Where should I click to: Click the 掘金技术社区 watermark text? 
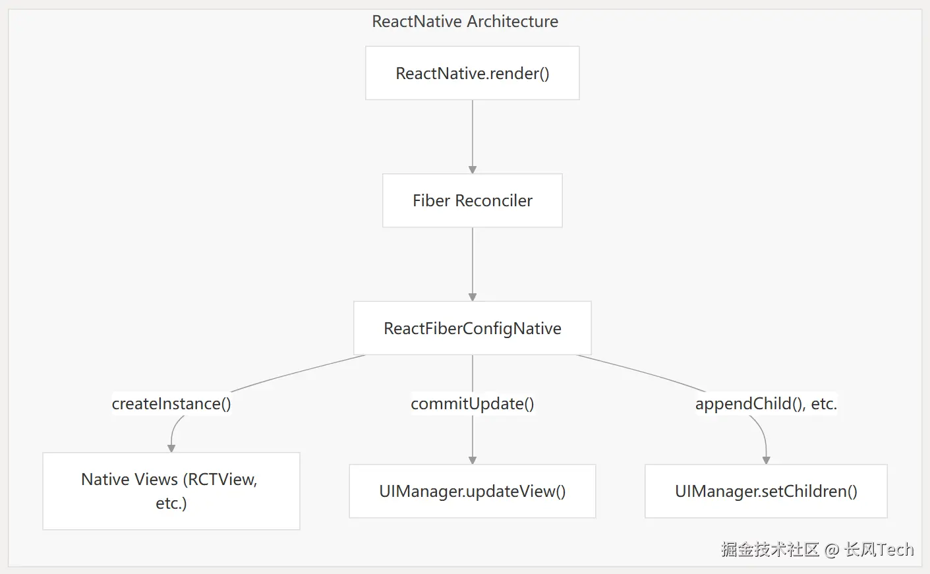click(769, 550)
